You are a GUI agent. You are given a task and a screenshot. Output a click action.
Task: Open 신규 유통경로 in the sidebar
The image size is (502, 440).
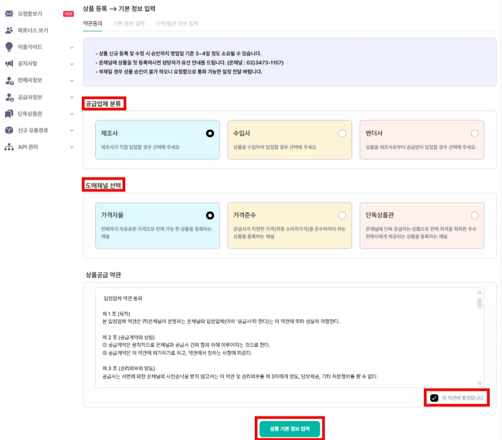pos(33,130)
